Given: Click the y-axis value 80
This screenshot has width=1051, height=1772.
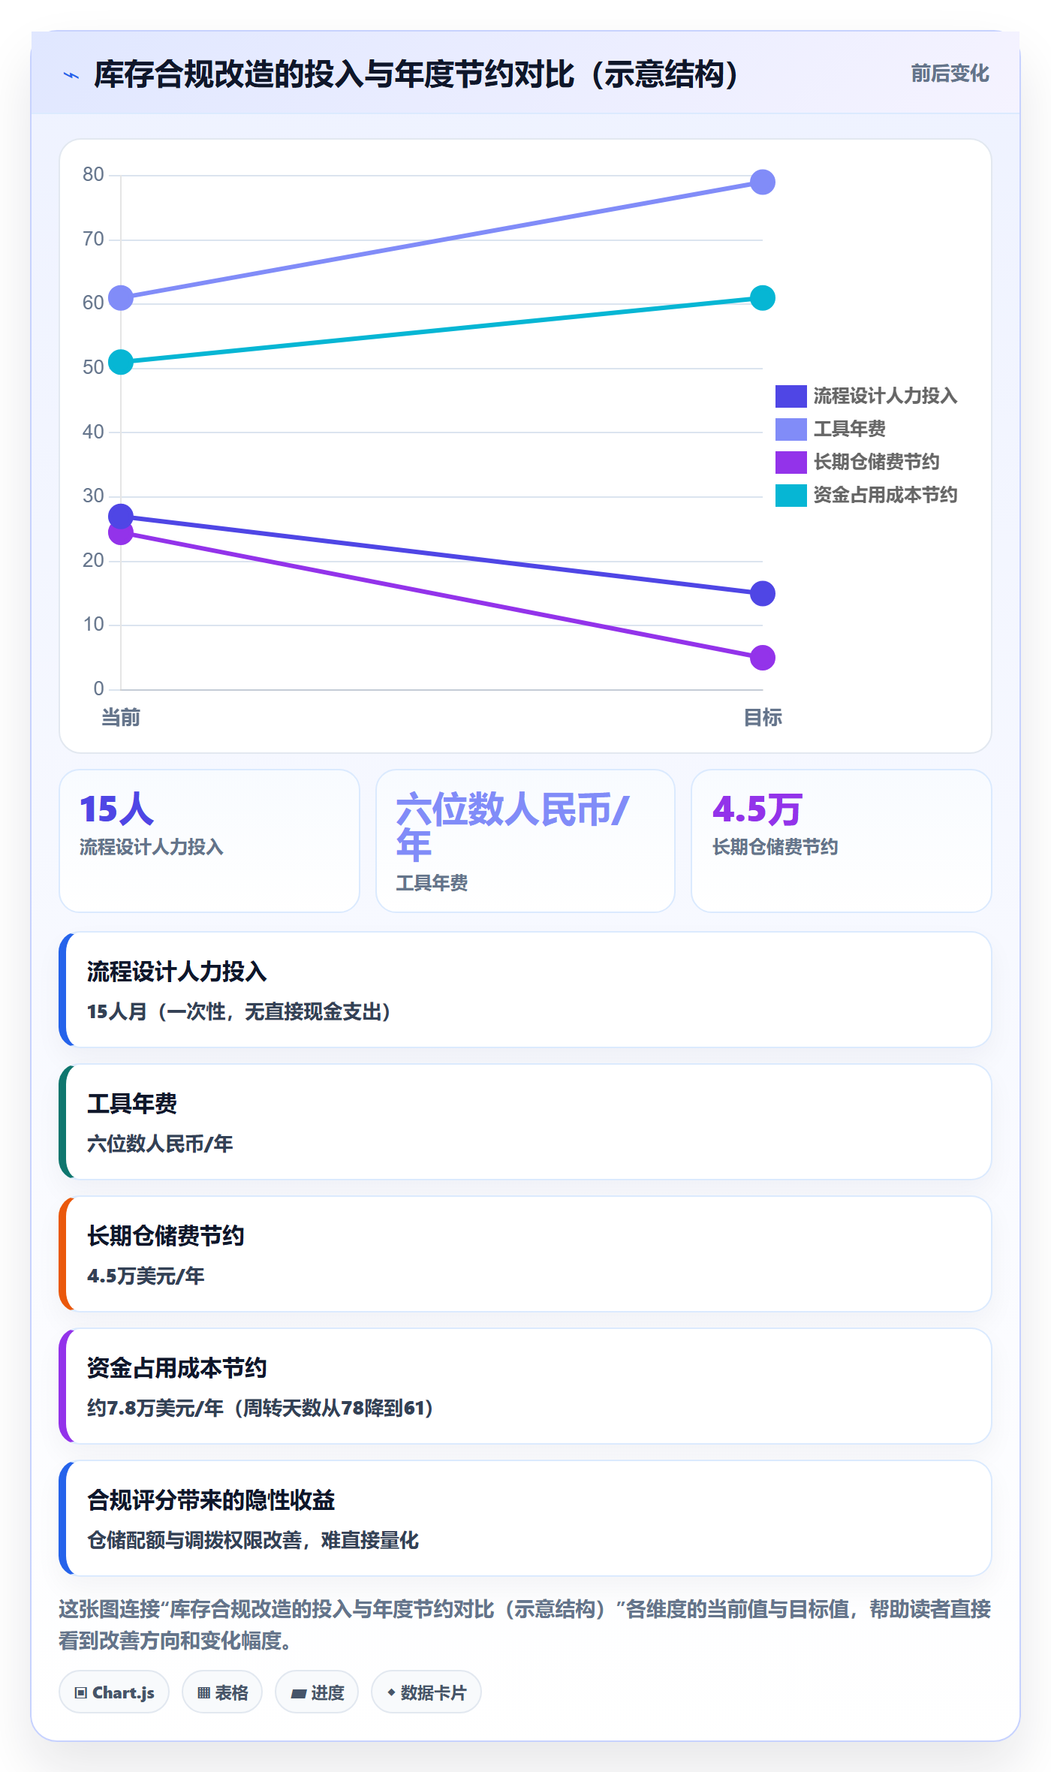Looking at the screenshot, I should (x=93, y=174).
